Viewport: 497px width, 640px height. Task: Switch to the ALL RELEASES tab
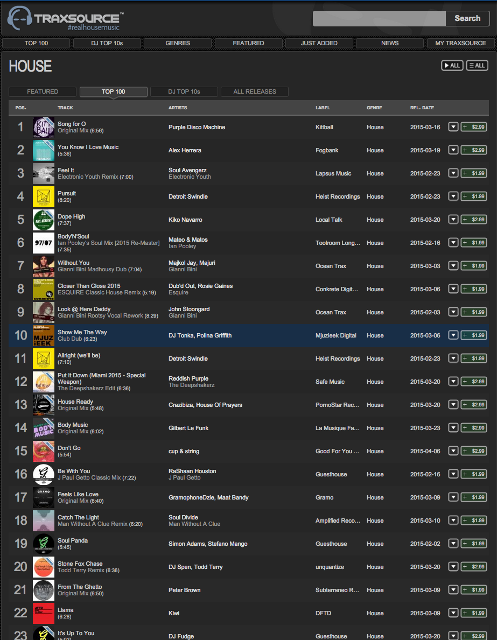click(x=254, y=92)
